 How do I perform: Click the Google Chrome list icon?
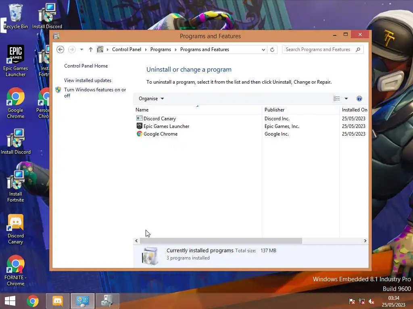point(139,134)
